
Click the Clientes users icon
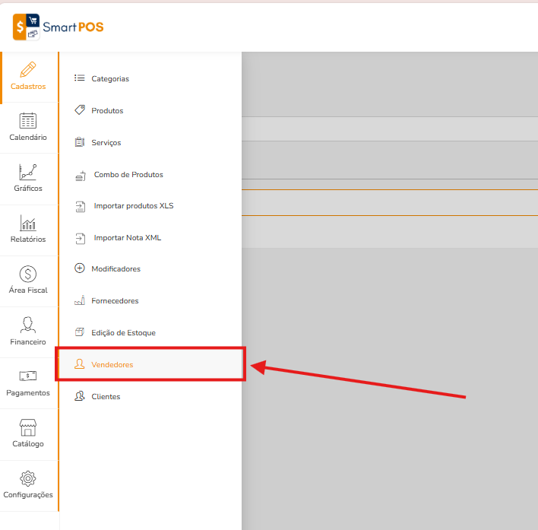(x=80, y=395)
